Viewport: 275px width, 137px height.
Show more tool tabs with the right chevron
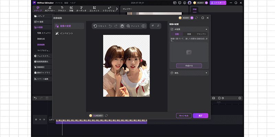point(117,9)
